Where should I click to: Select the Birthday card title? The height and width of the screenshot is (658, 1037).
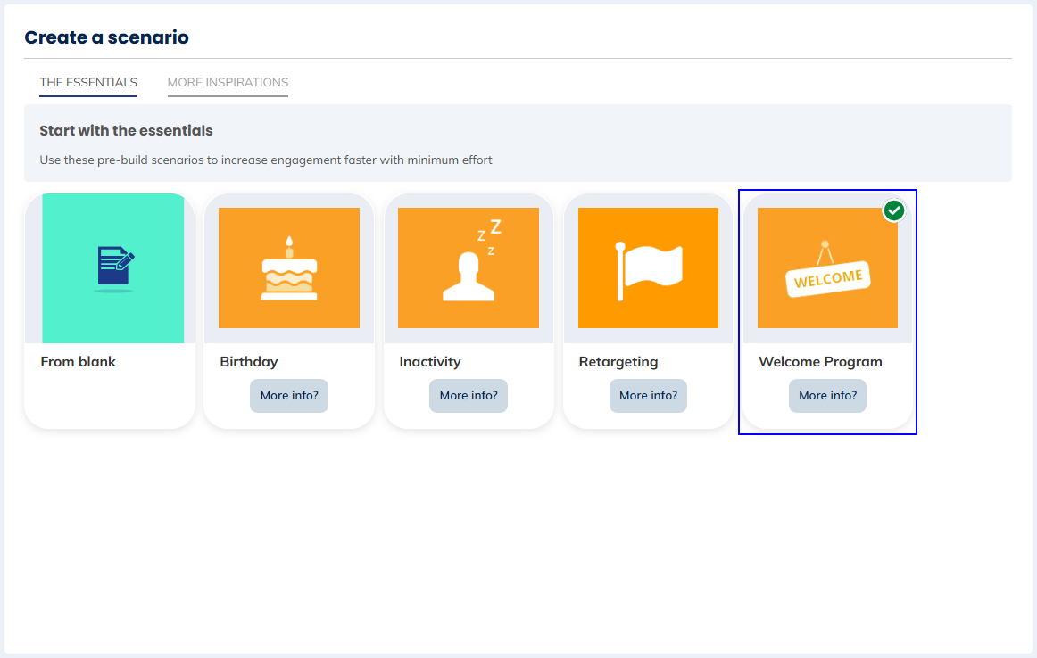click(249, 362)
